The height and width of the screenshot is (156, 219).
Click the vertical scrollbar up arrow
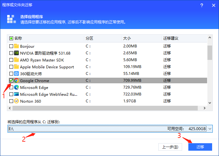pos(210,37)
